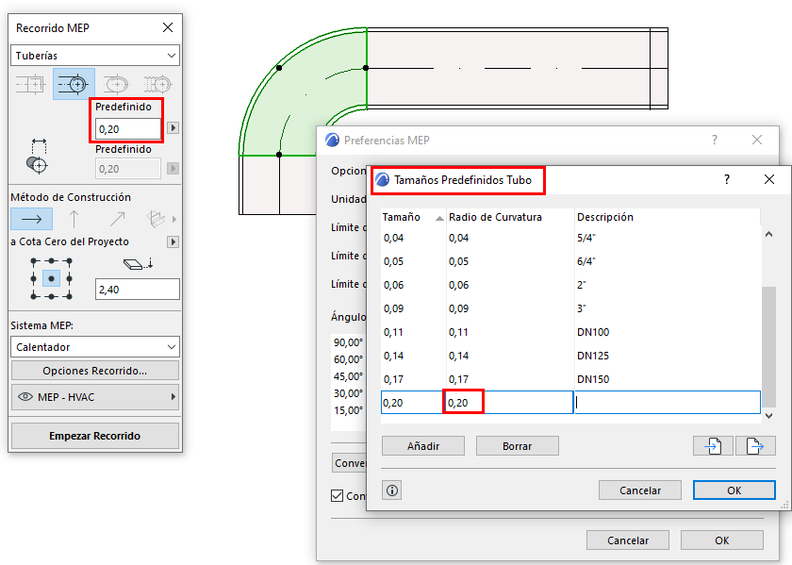Open the disabled second Predefinido arrow
The image size is (792, 565).
point(173,168)
